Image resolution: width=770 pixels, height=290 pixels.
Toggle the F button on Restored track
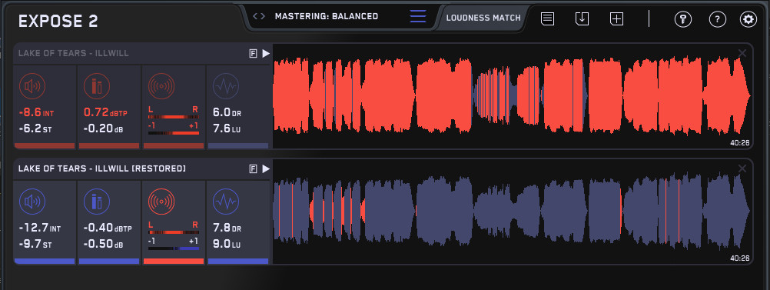click(x=253, y=168)
